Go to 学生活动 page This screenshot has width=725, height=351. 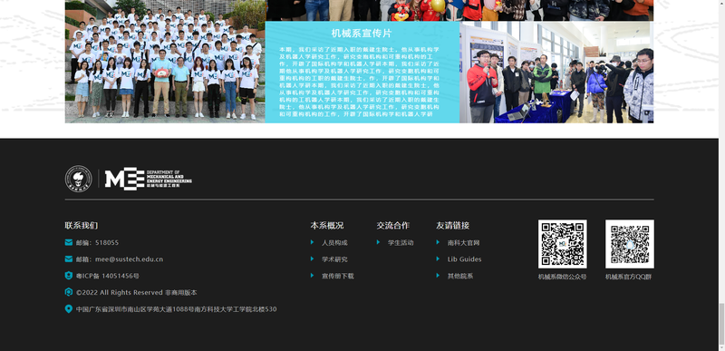point(401,243)
